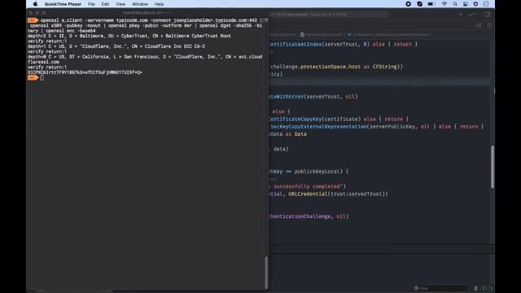Click the trash icon to clear console
The image size is (521, 293).
click(475, 288)
